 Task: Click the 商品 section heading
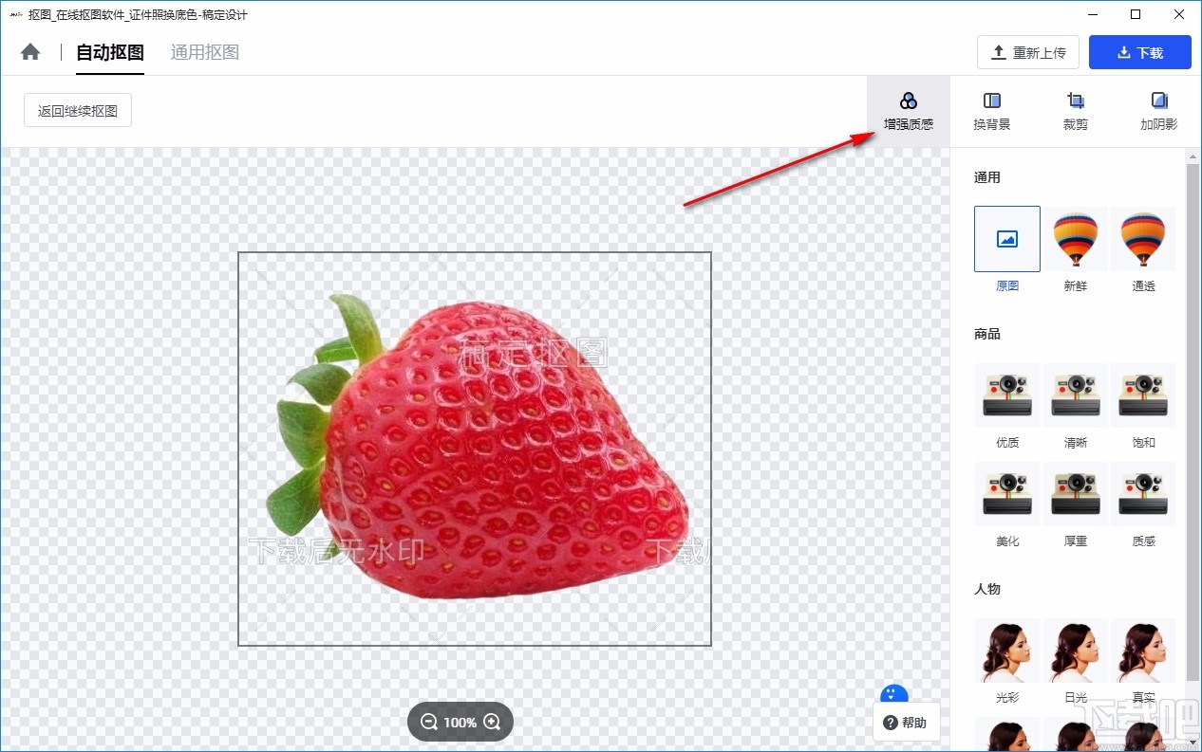point(987,334)
